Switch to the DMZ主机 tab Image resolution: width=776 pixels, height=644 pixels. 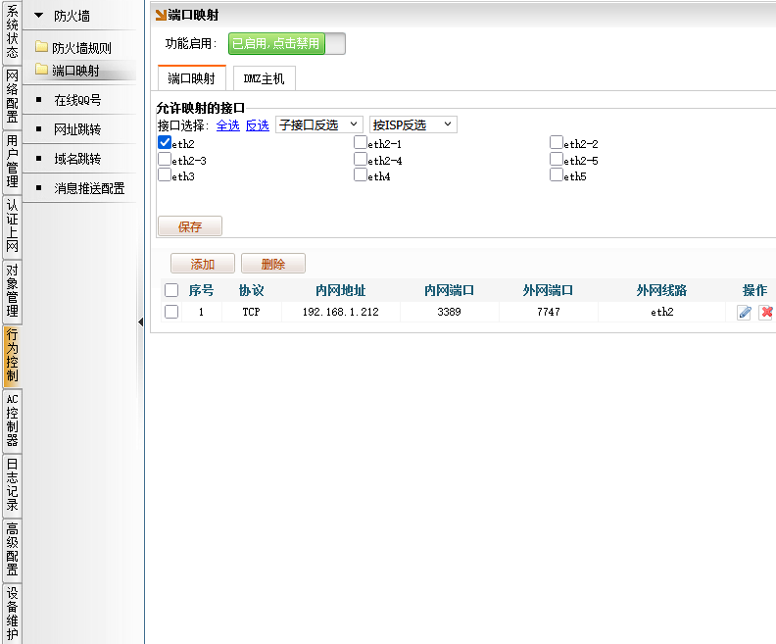(x=265, y=78)
